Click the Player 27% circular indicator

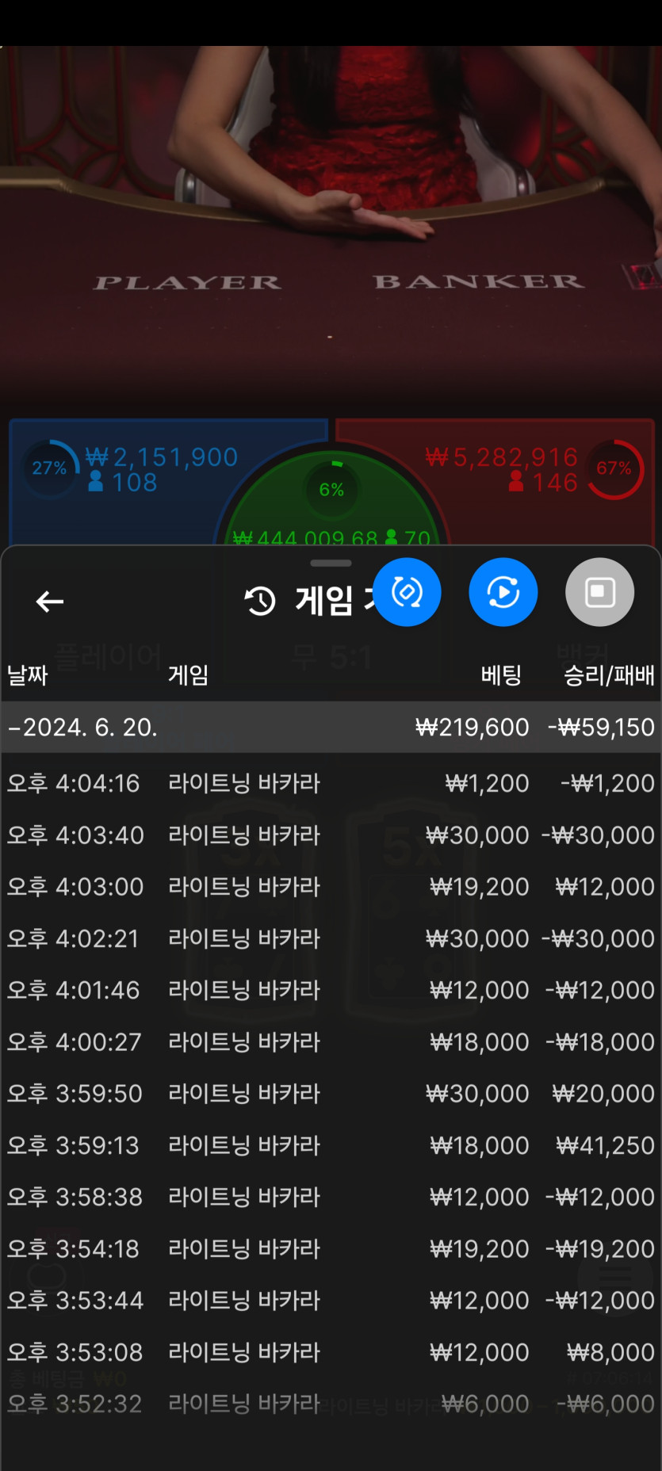pos(49,468)
